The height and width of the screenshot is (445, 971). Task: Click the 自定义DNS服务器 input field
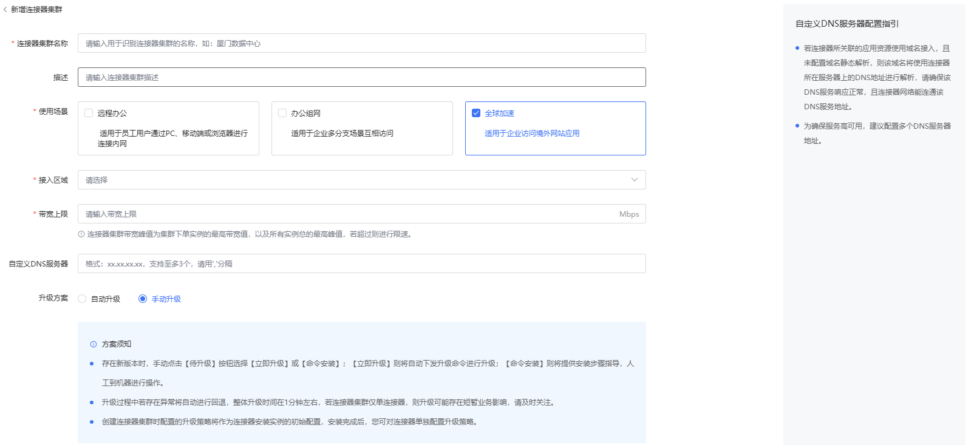(x=361, y=264)
